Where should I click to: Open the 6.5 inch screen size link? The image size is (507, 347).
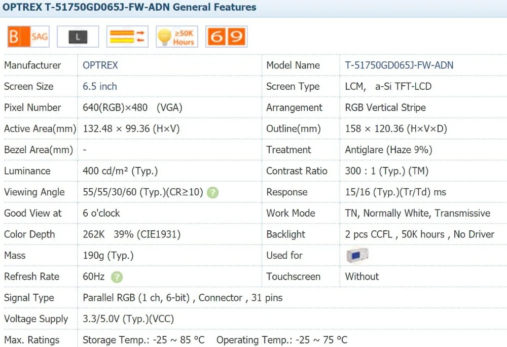[x=99, y=86]
